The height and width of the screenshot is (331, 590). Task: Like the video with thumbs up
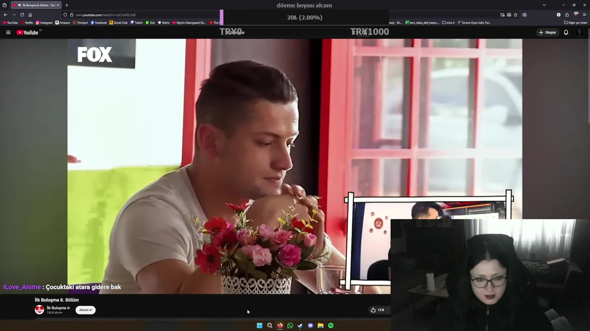tap(377, 310)
